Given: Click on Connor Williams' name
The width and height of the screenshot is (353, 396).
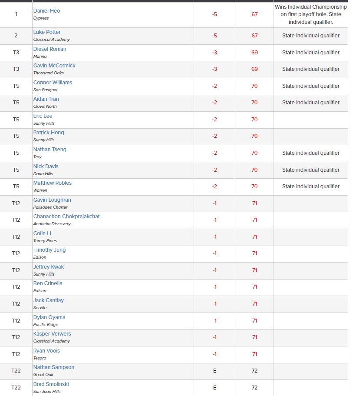Looking at the screenshot, I should [x=53, y=83].
